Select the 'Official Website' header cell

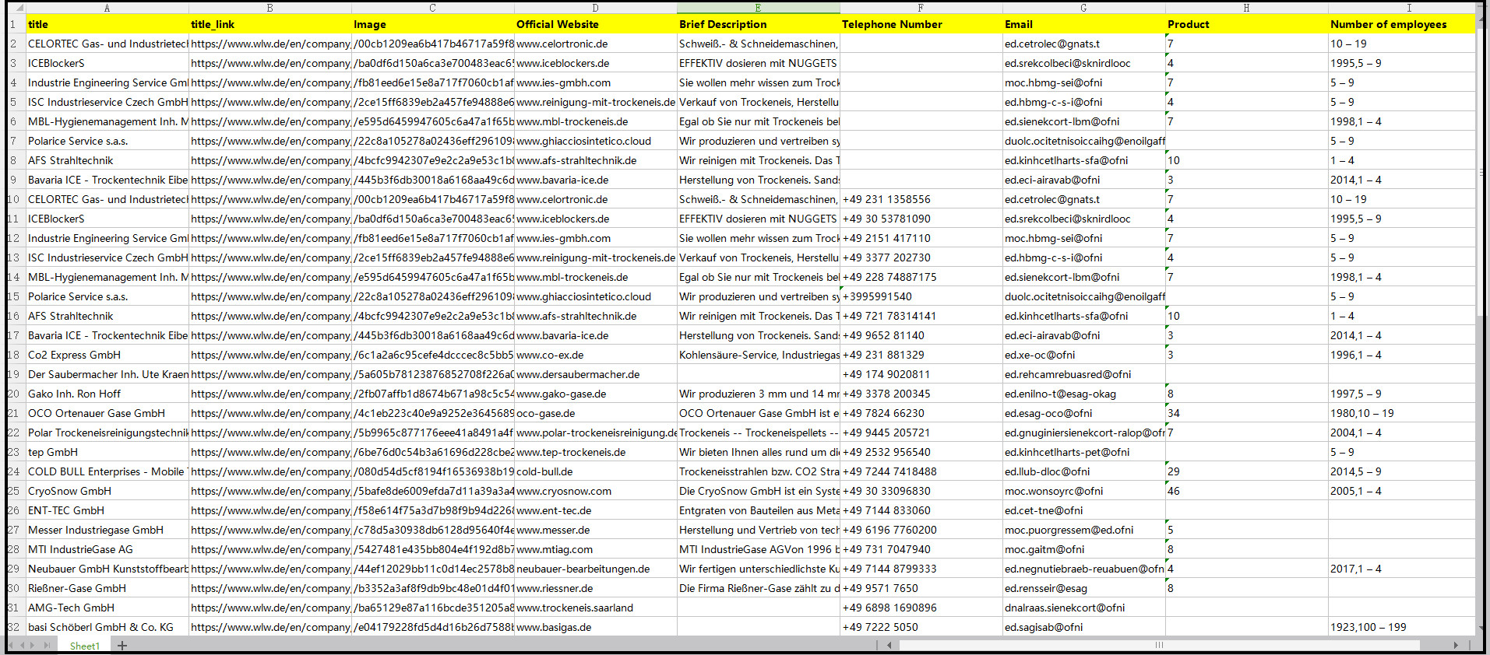pyautogui.click(x=595, y=24)
